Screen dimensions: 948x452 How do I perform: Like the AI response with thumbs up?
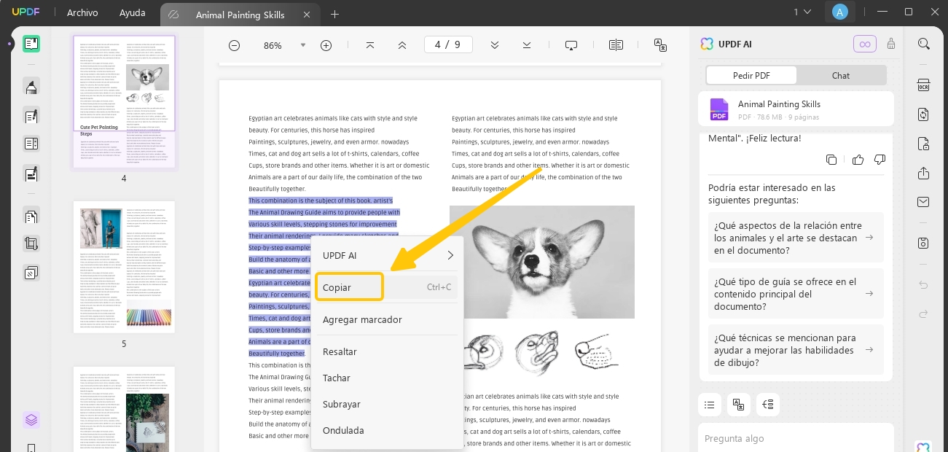click(x=858, y=160)
